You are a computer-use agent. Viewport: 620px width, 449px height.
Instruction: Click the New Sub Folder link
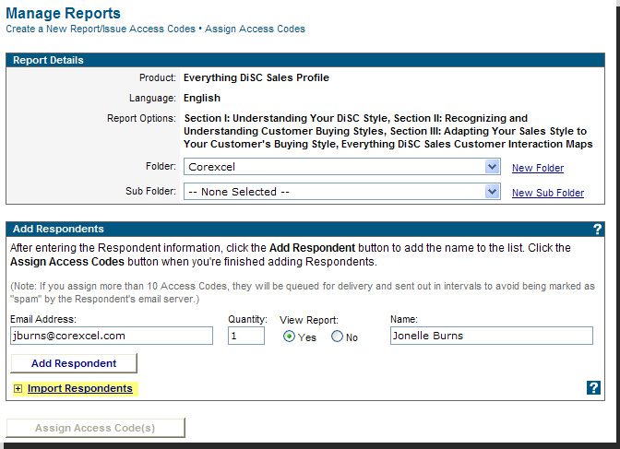548,193
